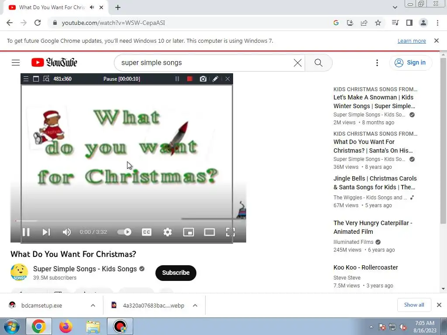Show hidden system tray icons

point(371,327)
